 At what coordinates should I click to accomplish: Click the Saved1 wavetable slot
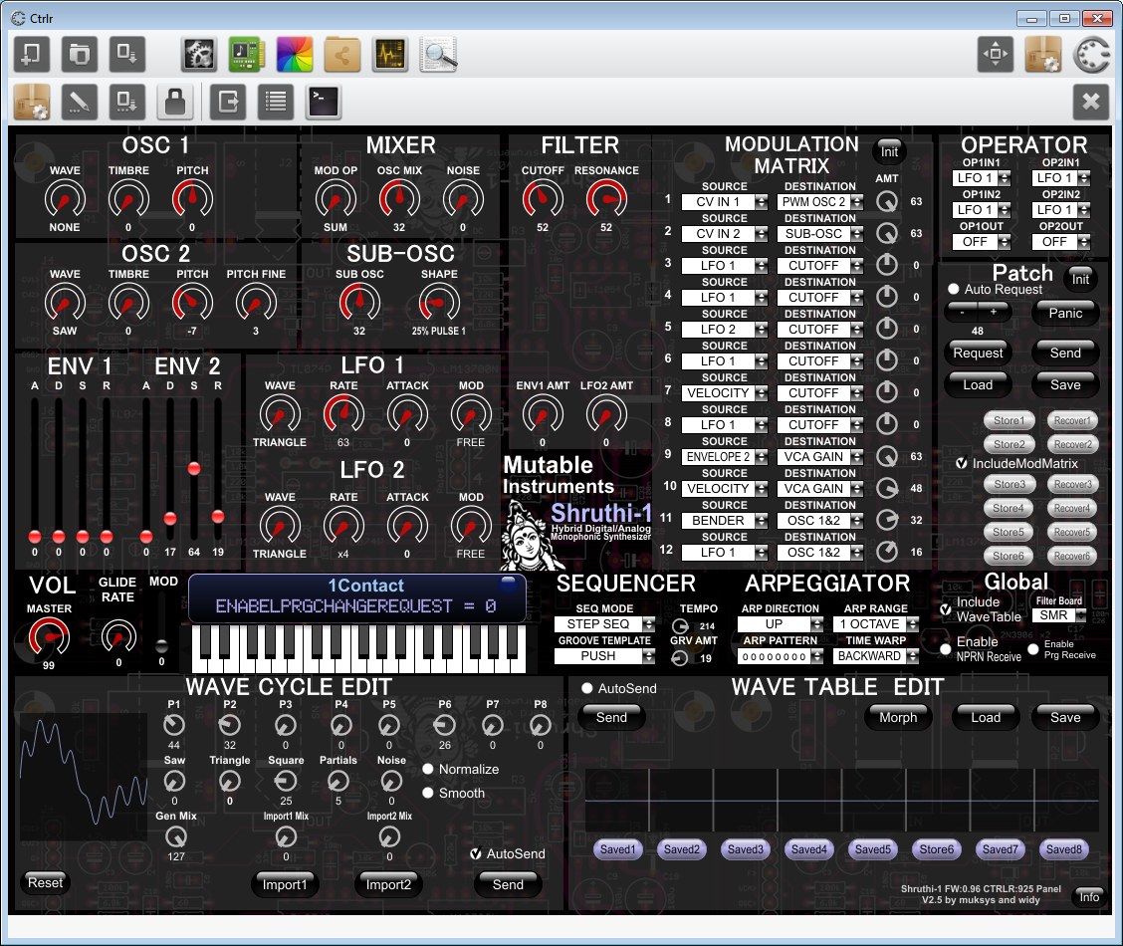pyautogui.click(x=617, y=849)
